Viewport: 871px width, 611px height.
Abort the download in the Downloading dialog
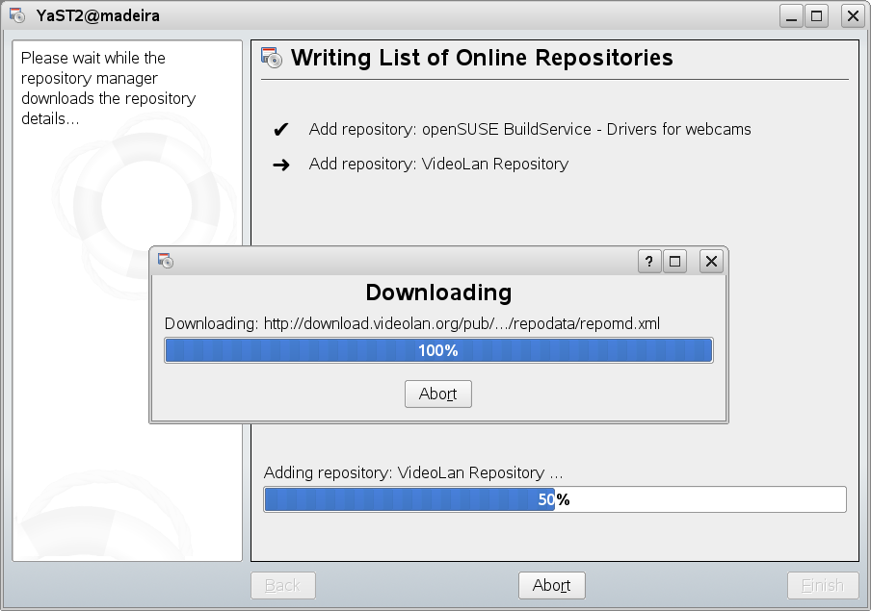pos(438,394)
